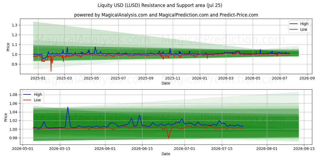
Task: Click the 'Price' axis label of the bottom chart
Action: tap(6, 117)
